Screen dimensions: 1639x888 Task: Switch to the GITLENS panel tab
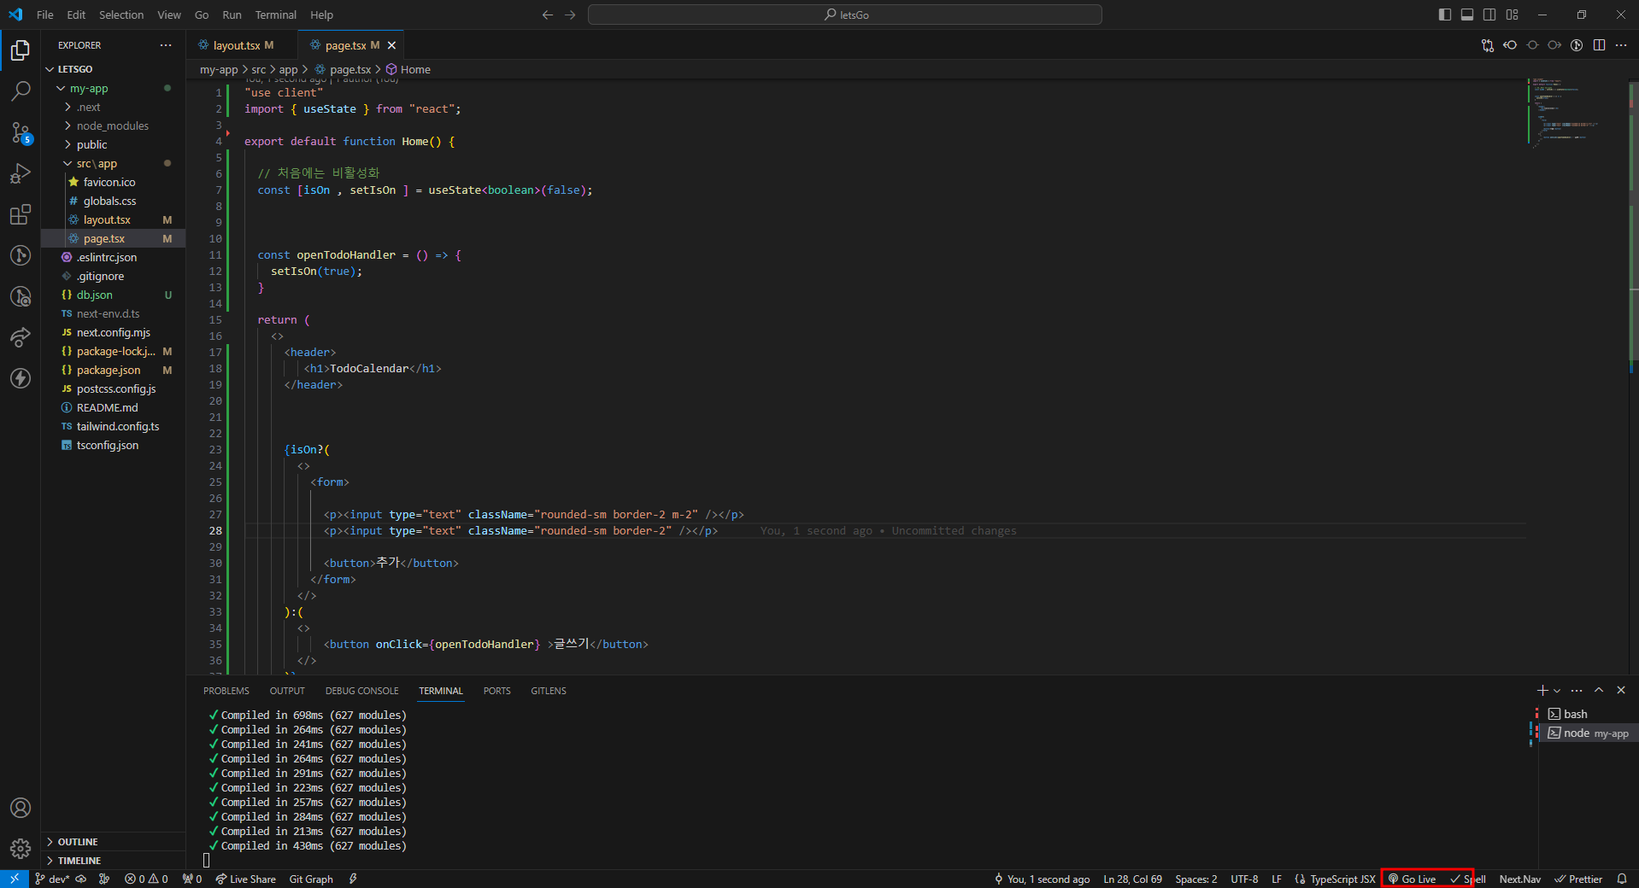pos(549,691)
